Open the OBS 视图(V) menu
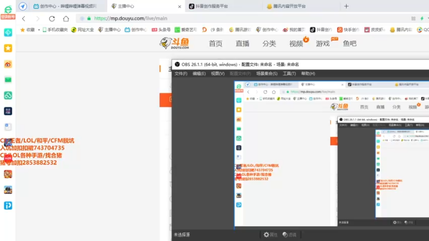 point(218,73)
